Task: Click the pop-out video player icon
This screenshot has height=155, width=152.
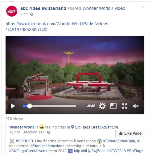Action: (x=113, y=106)
